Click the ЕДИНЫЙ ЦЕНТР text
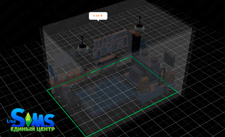Image resolution: width=225 pixels, height=137 pixels. coord(33,129)
